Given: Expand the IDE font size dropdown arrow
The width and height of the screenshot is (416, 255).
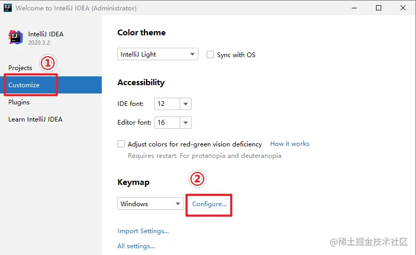Looking at the screenshot, I should (x=186, y=104).
